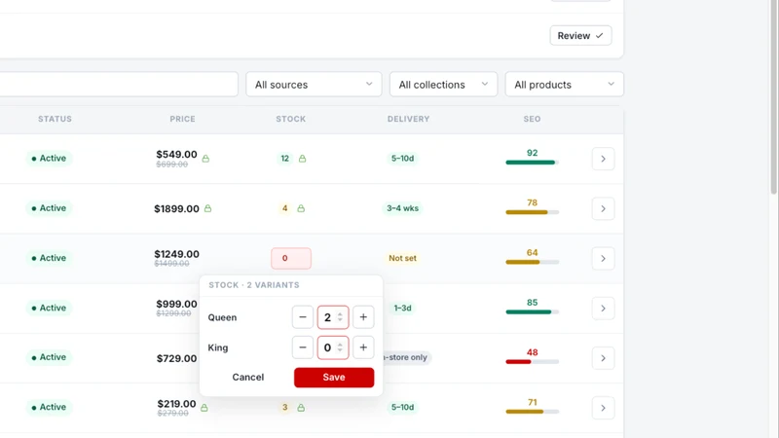The height and width of the screenshot is (438, 779).
Task: Open the All products dropdown
Action: click(x=564, y=85)
